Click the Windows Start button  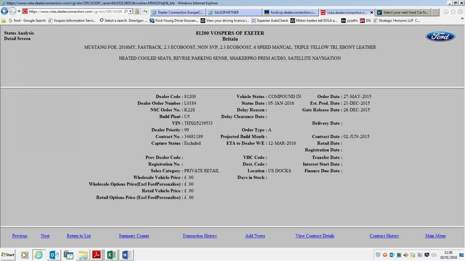tap(8, 255)
